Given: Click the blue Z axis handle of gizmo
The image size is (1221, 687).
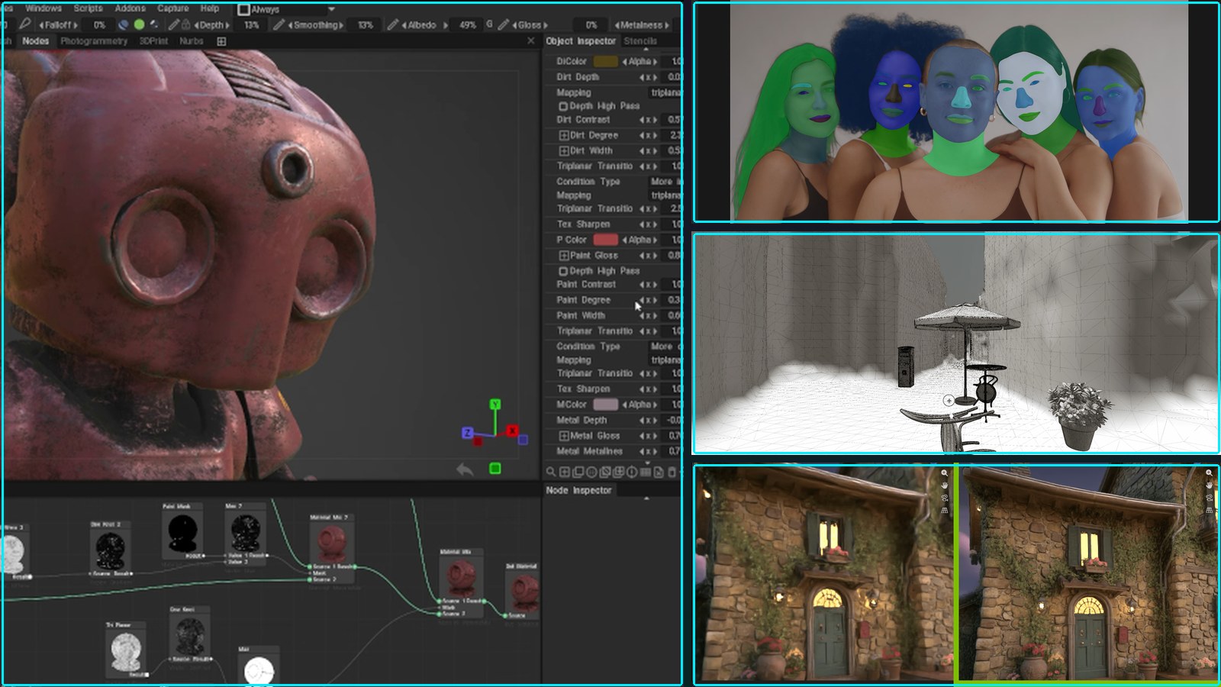Looking at the screenshot, I should (x=468, y=433).
